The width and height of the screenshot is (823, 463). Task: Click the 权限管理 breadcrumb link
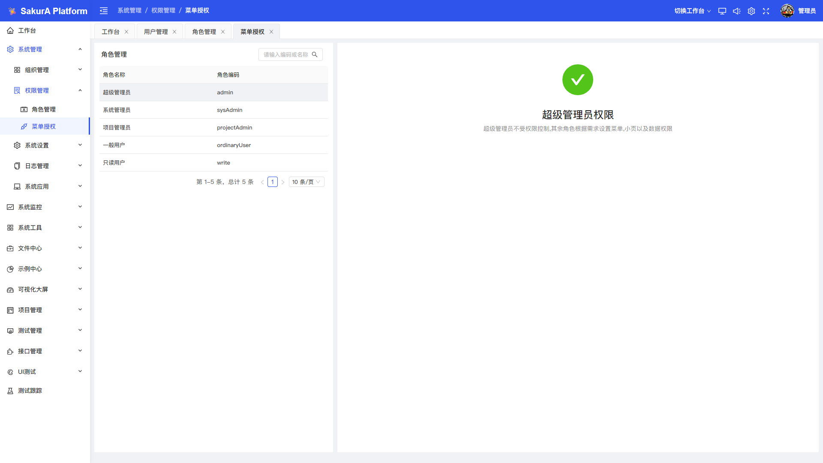click(163, 10)
